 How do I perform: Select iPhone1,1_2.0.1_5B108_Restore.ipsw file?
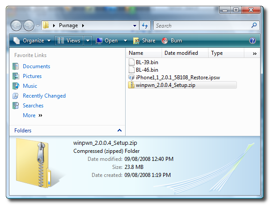pos(178,78)
